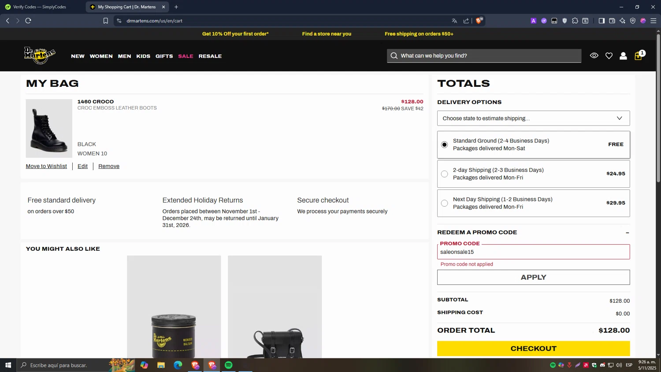The image size is (661, 372).
Task: Click the Dr. Martens logo
Action: (40, 56)
